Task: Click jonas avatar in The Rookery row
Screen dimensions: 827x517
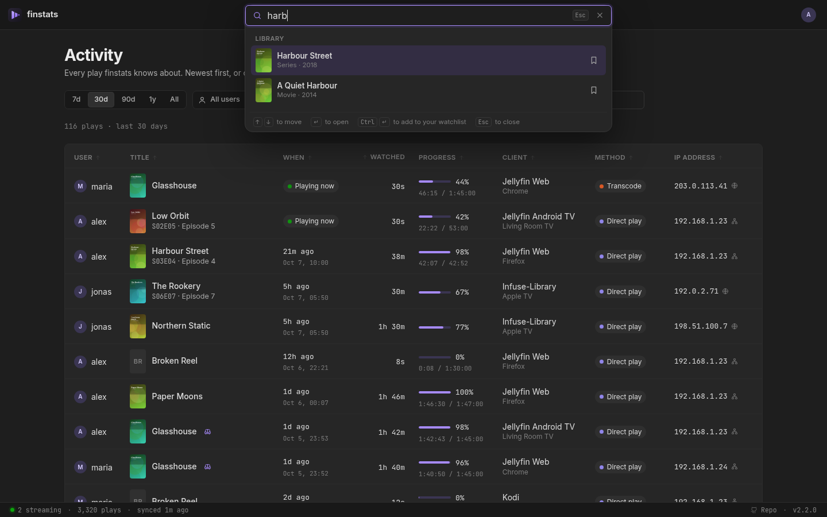Action: tap(80, 292)
